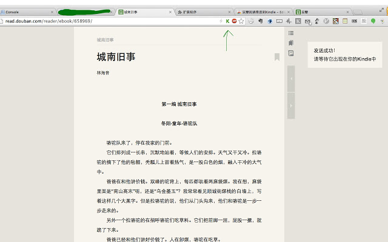The height and width of the screenshot is (242, 388).
Task: Close the 豆瓣阅读推送到Kindle tab
Action: click(x=289, y=12)
